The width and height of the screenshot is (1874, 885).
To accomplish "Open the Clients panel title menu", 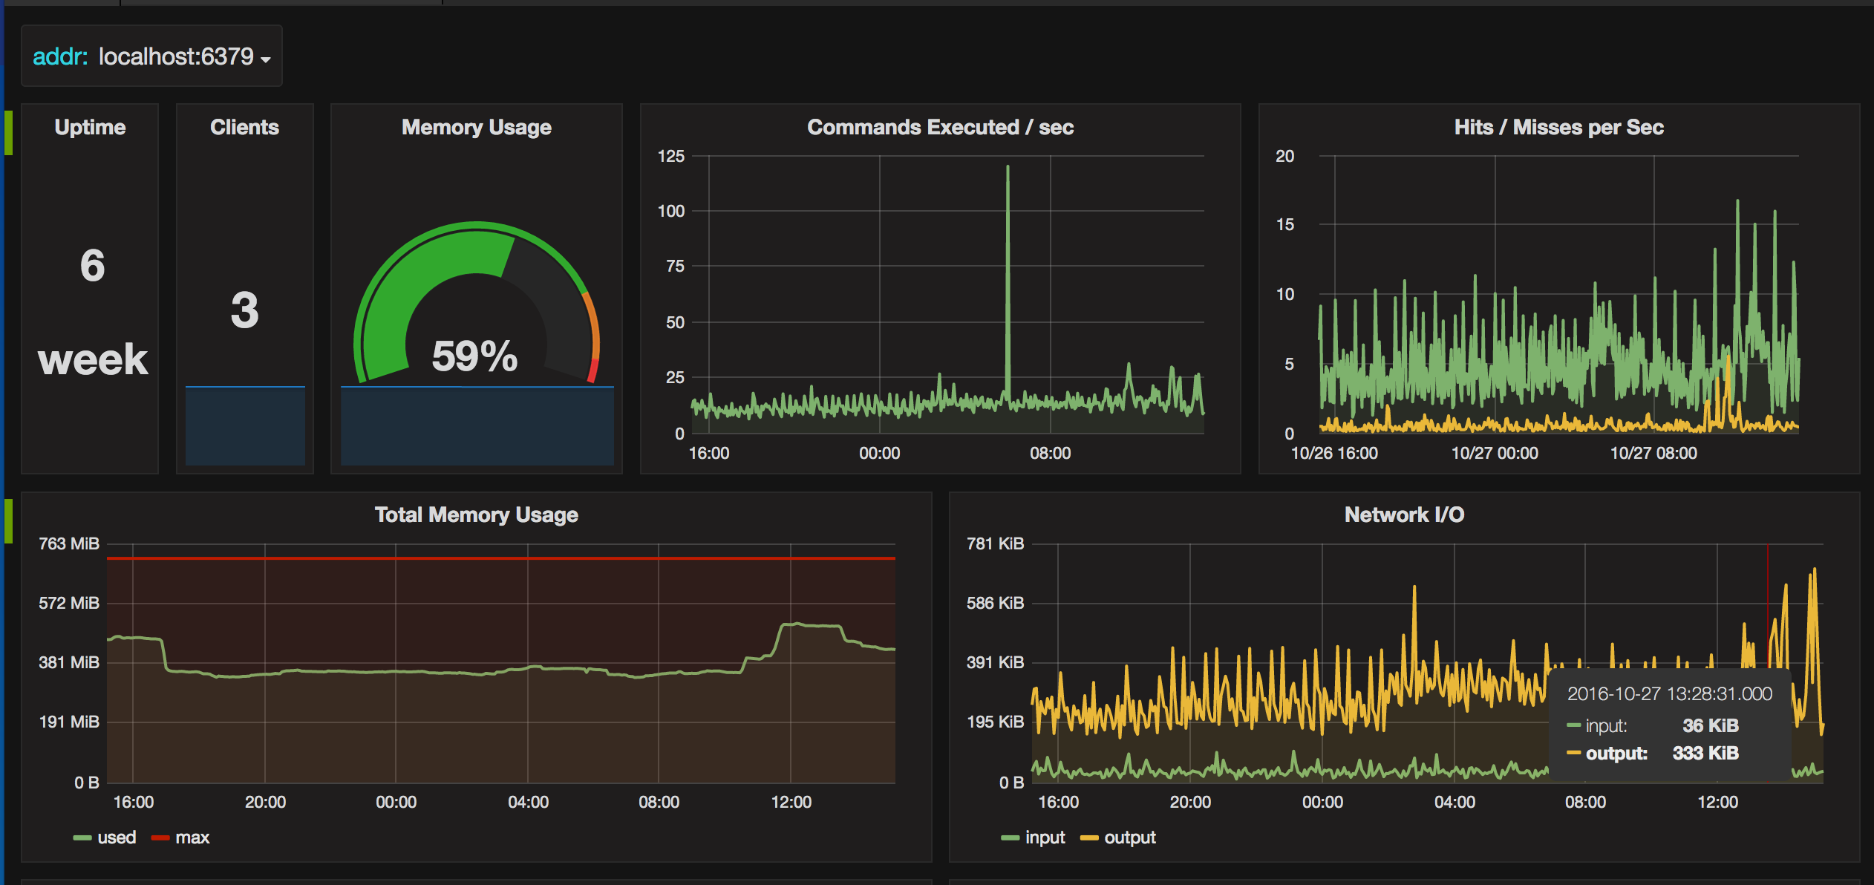I will 244,128.
